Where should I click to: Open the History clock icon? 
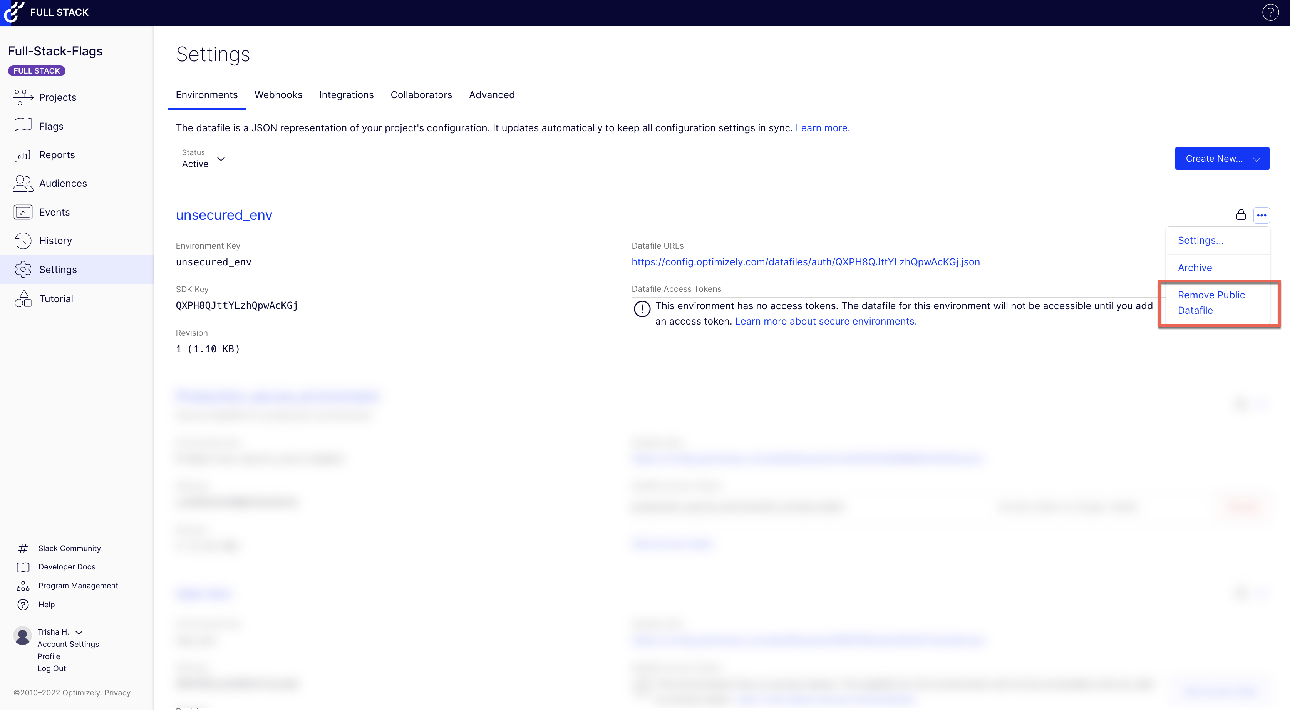(x=23, y=241)
